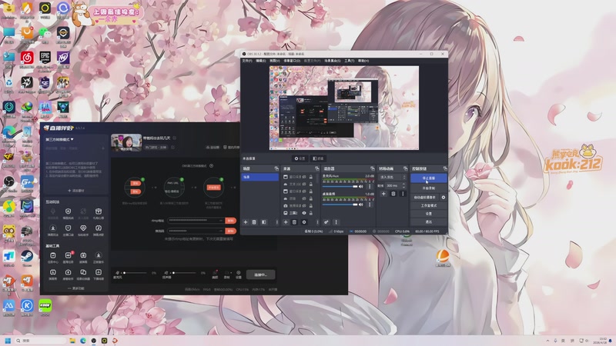Open three-dot menu in Sources toolbar
This screenshot has height=346, width=616.
[x=317, y=222]
